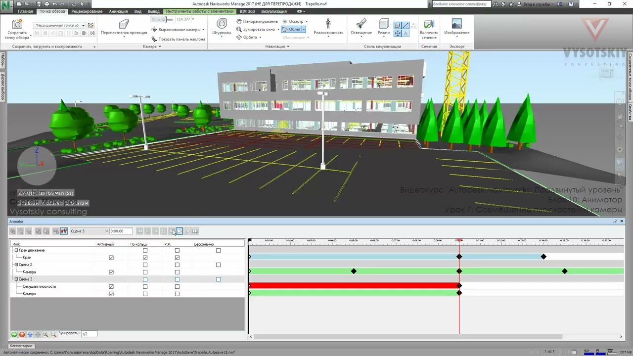633x356 pixels.
Task: Collapse the Кран движение tree node
Action: pyautogui.click(x=16, y=250)
